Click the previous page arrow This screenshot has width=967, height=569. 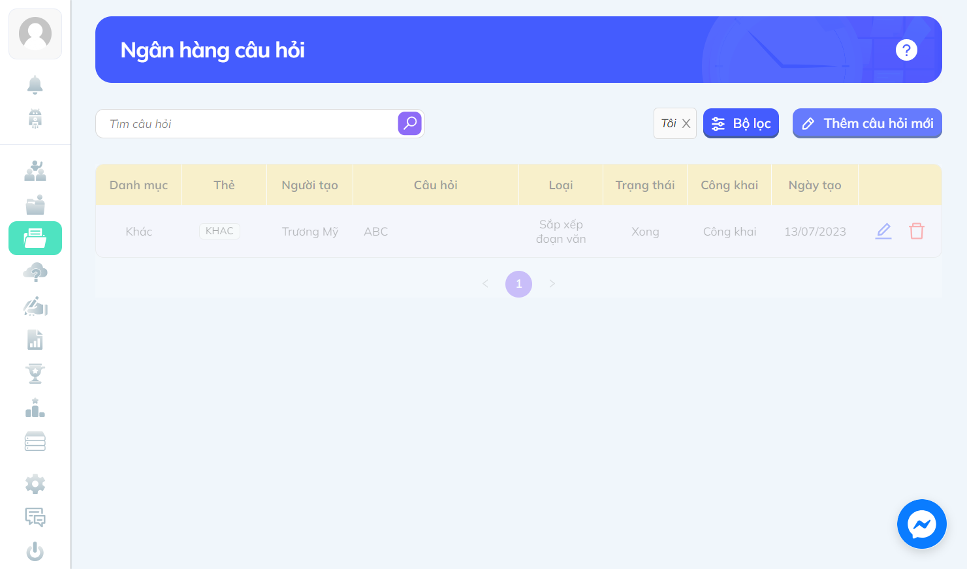coord(485,283)
